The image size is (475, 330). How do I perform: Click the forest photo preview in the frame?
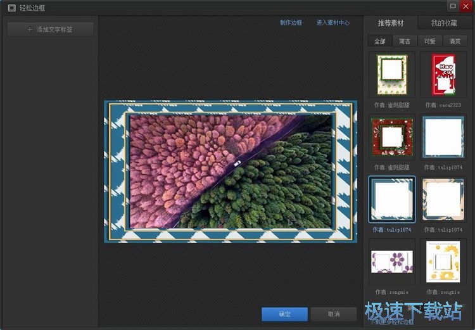point(231,172)
